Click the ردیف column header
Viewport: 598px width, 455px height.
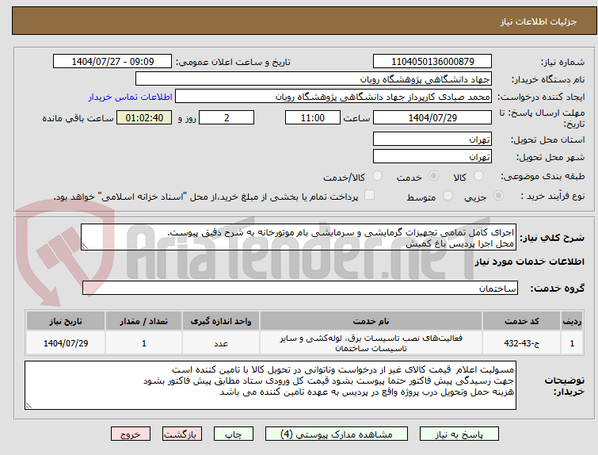click(x=572, y=321)
